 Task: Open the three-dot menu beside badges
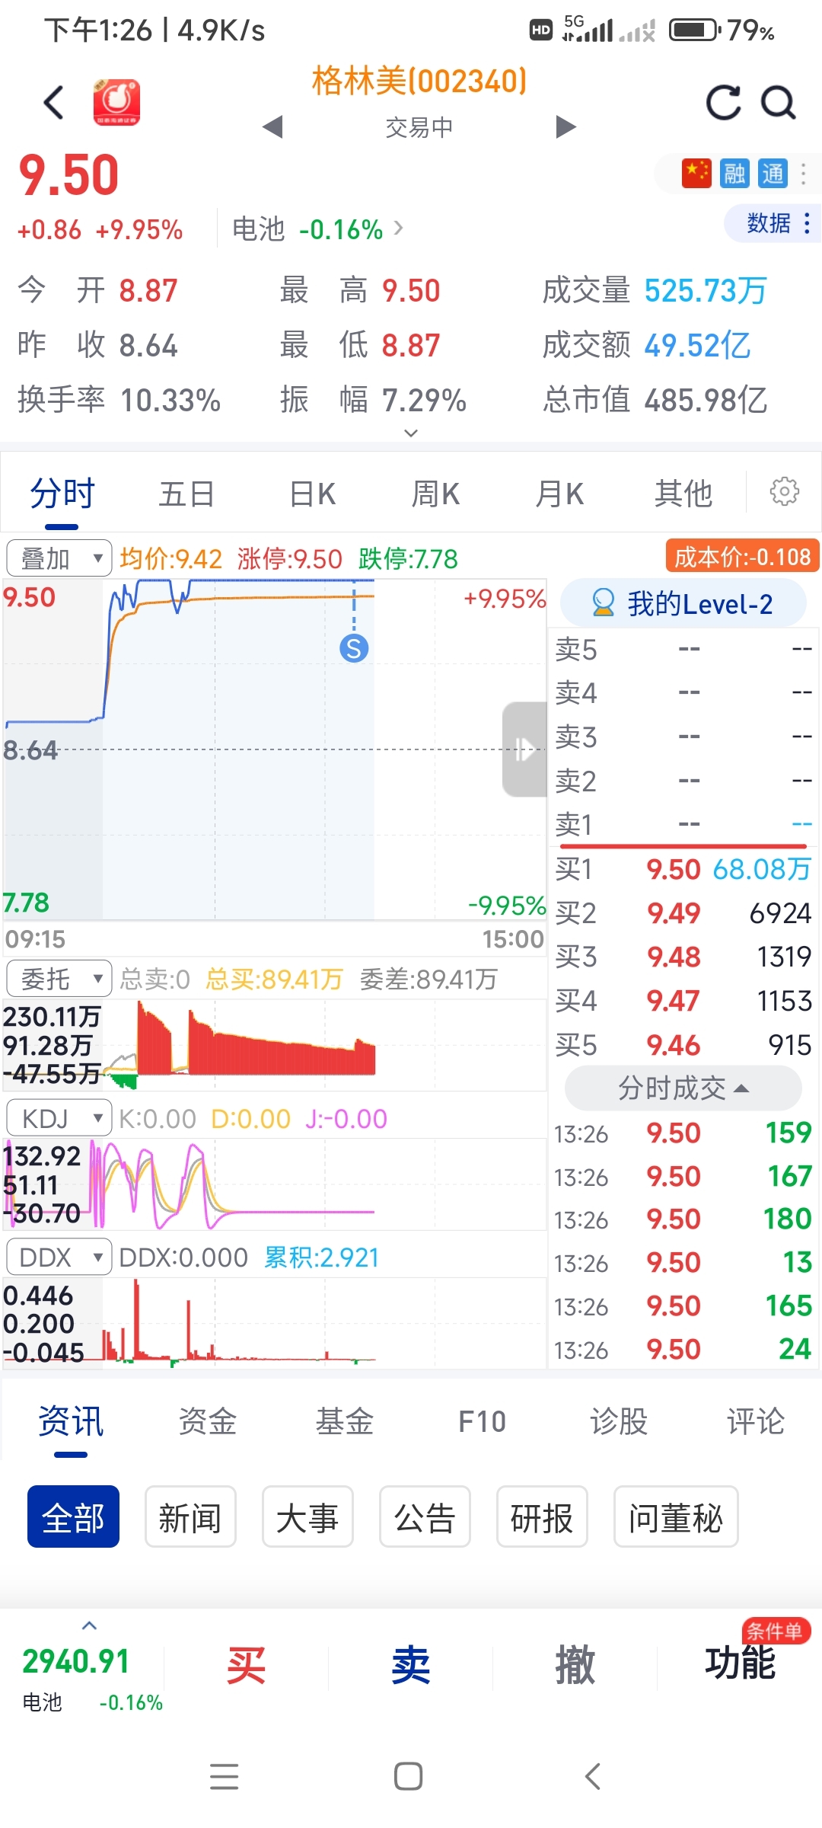coord(804,174)
